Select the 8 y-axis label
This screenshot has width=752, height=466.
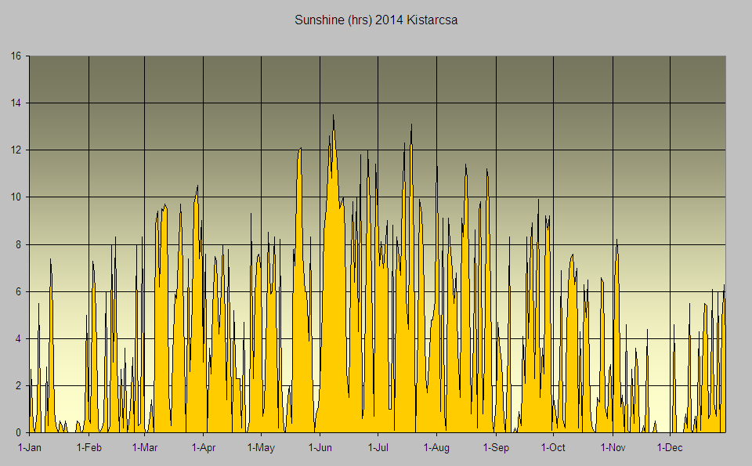click(x=18, y=244)
